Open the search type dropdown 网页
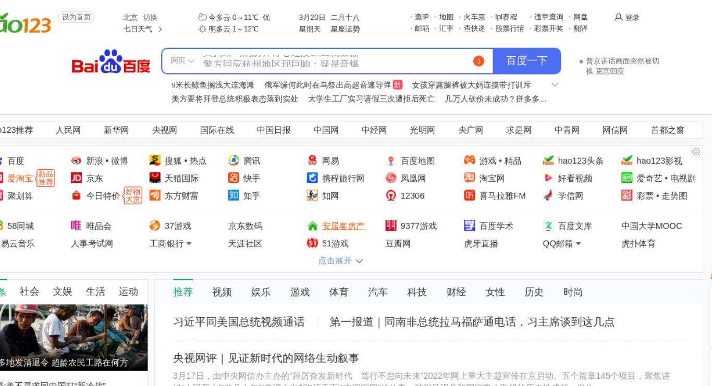This screenshot has height=386, width=712. 182,61
